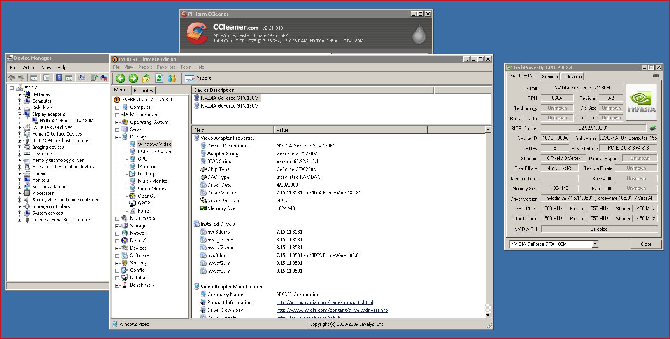
Task: Click Device Manager forward arrow icon
Action: coord(21,77)
